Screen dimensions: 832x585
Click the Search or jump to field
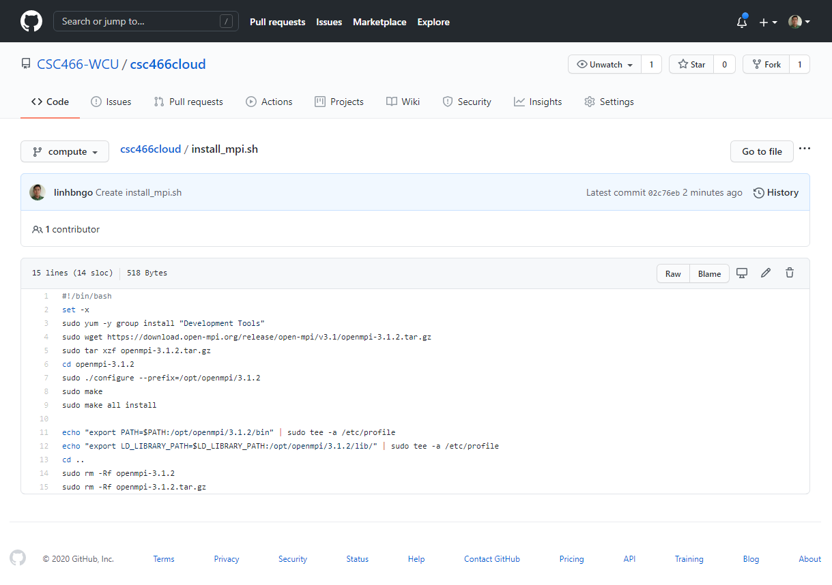(145, 21)
